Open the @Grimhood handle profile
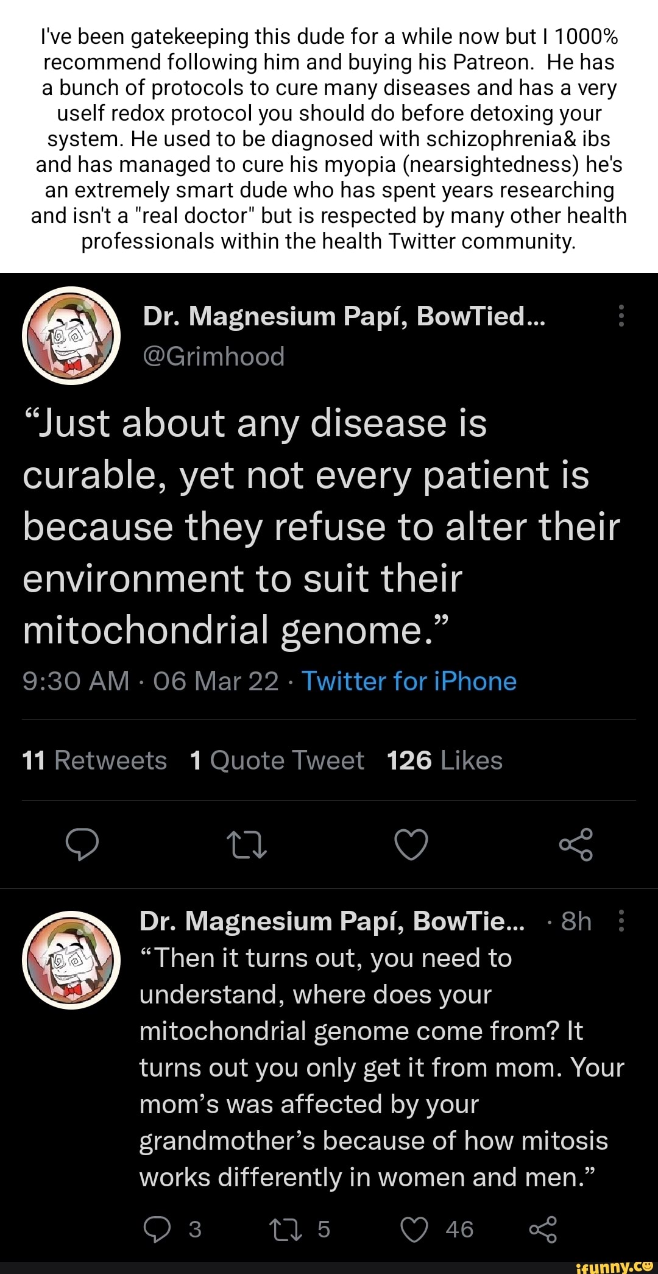The width and height of the screenshot is (658, 1274). click(x=214, y=356)
